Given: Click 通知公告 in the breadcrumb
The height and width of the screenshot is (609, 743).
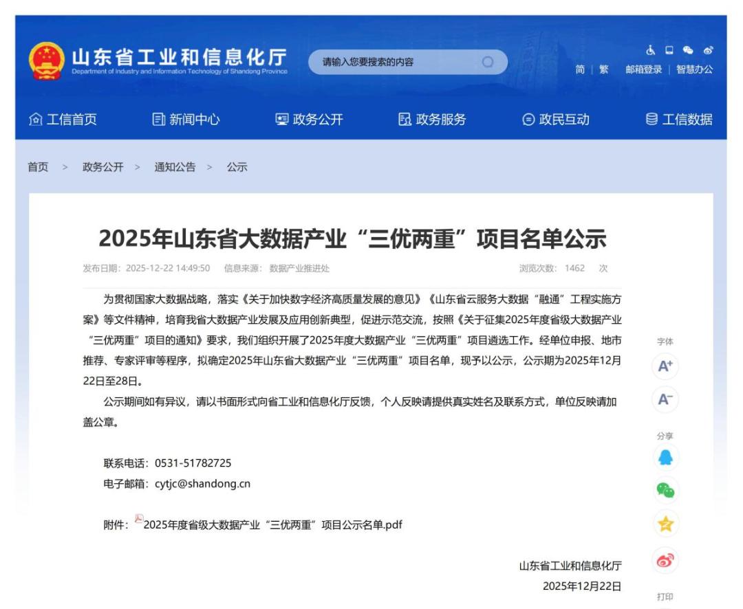Looking at the screenshot, I should tap(175, 167).
